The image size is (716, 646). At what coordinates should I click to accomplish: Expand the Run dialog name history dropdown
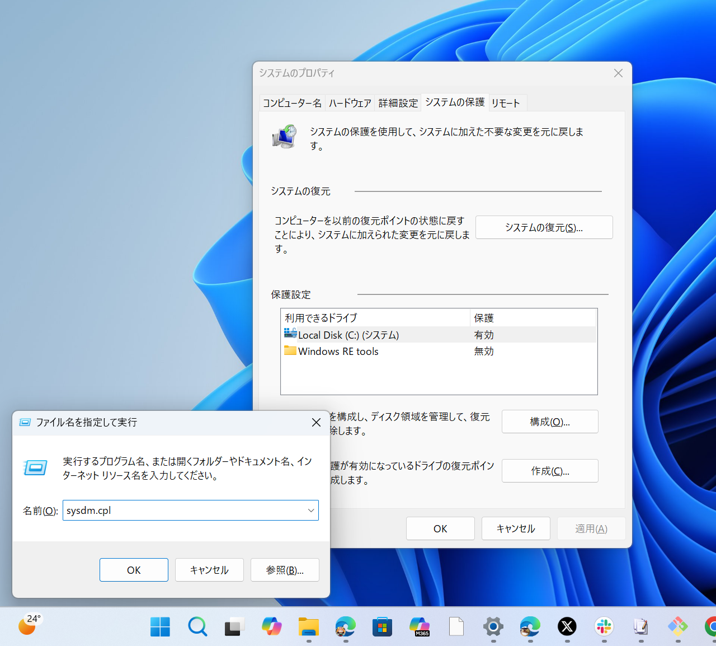[x=311, y=510]
